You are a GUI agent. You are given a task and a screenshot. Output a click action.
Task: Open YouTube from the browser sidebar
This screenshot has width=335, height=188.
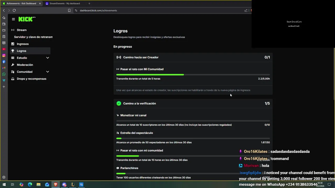pyautogui.click(x=4, y=49)
